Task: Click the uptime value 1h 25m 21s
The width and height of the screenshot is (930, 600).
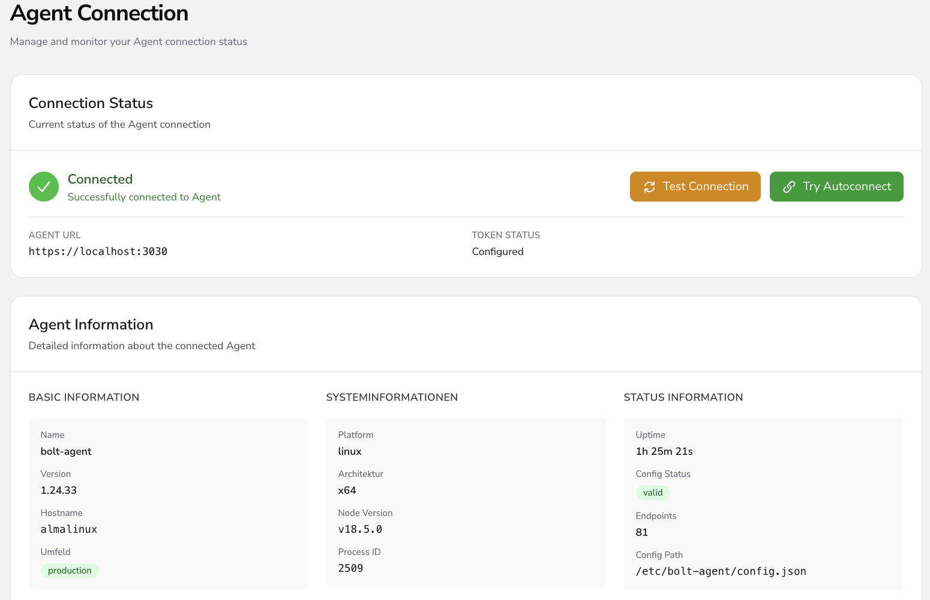Action: pyautogui.click(x=664, y=451)
